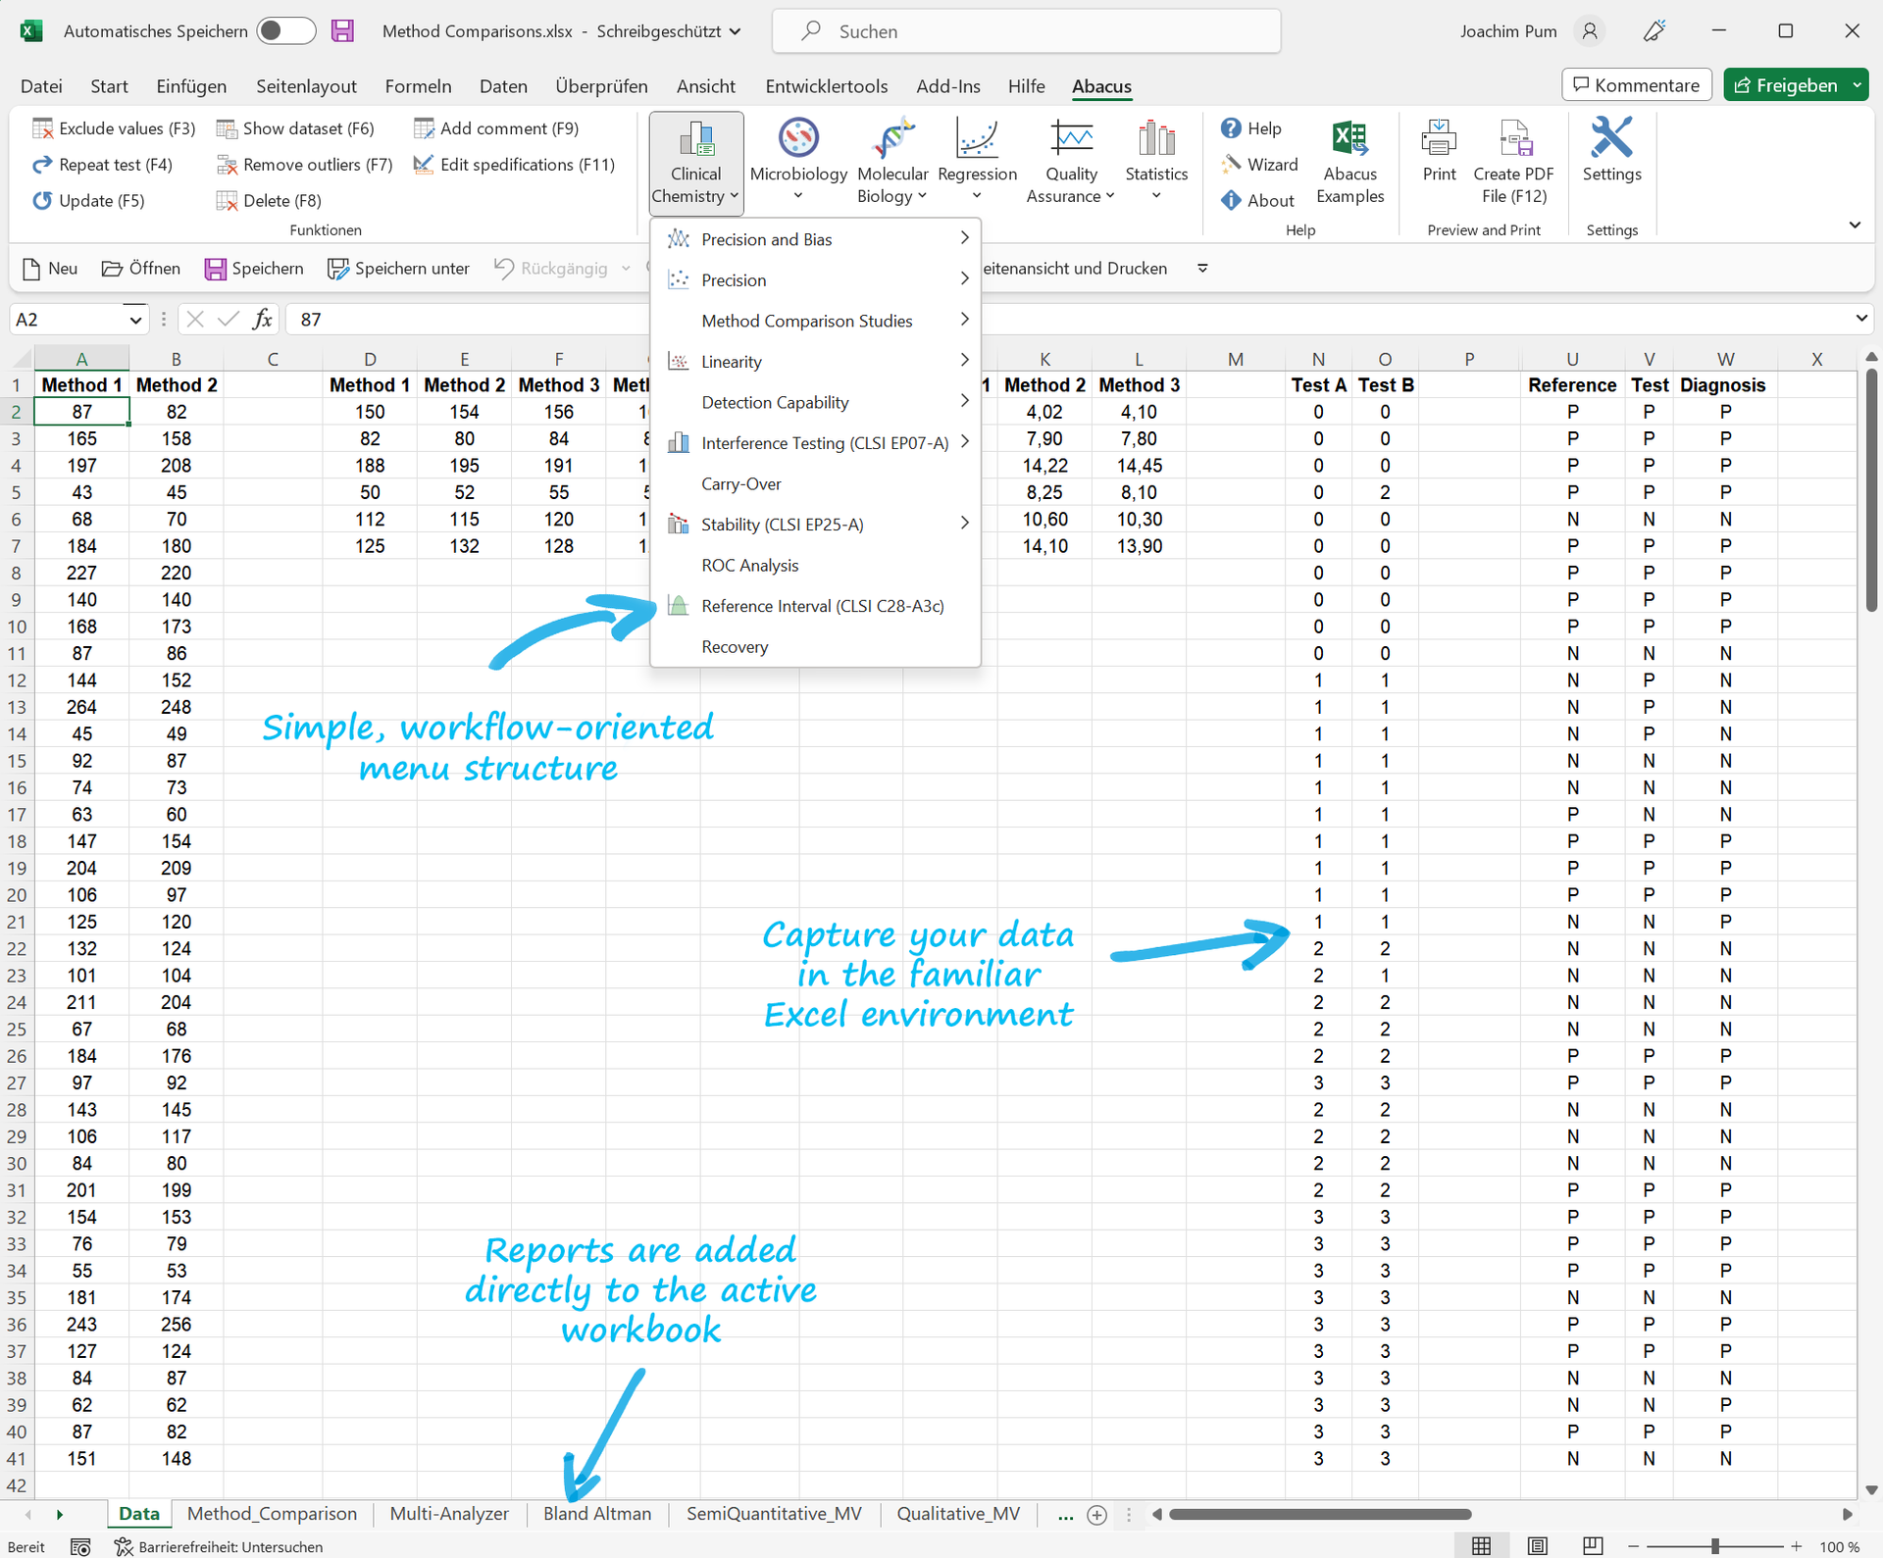
Task: Expand the formula bar chevron
Action: pyautogui.click(x=1860, y=319)
